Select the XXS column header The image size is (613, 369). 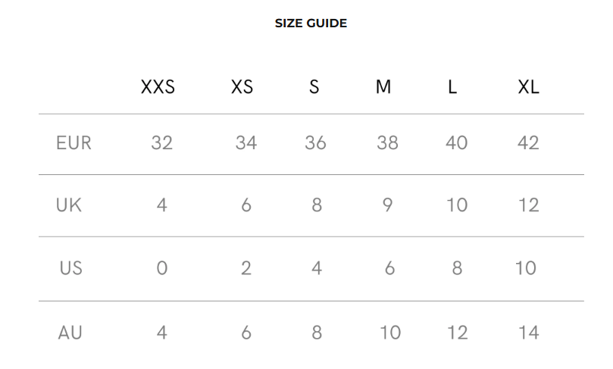point(158,87)
